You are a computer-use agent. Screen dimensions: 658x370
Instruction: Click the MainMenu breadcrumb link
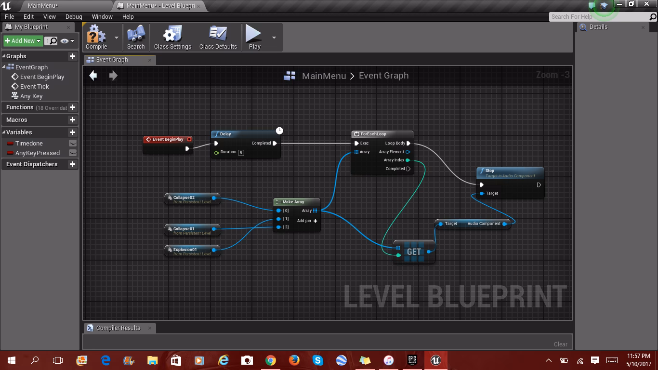pyautogui.click(x=324, y=76)
